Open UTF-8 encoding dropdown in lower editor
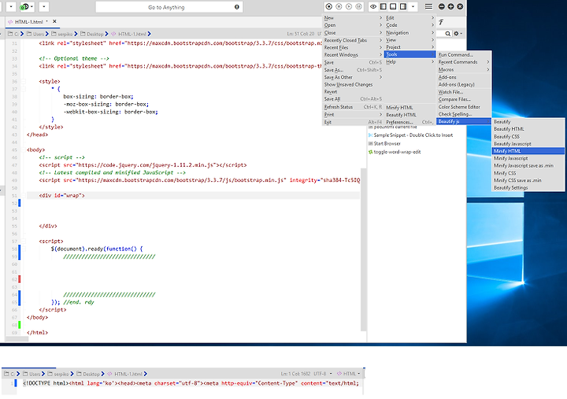567x399 pixels. (x=323, y=374)
